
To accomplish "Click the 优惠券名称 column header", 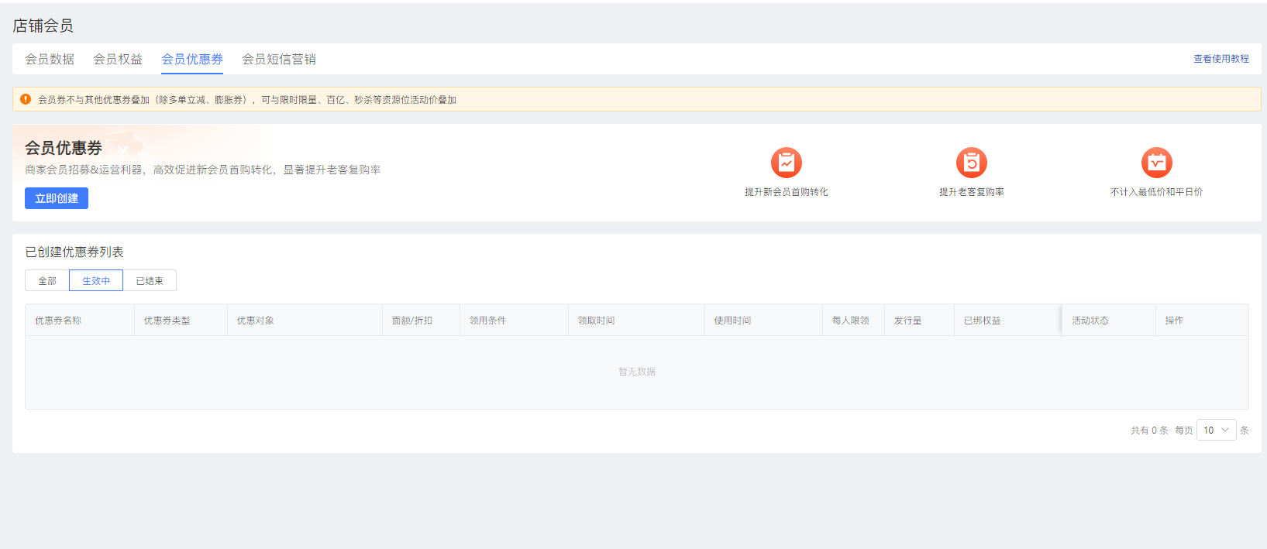I will [58, 321].
